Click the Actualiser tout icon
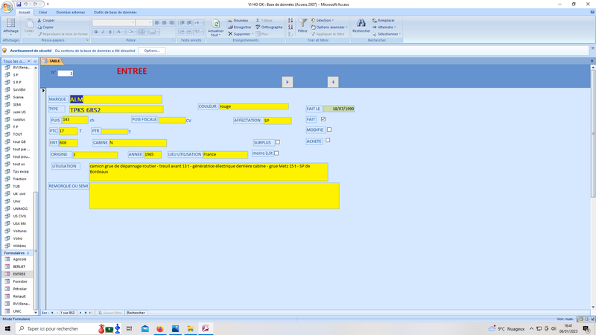 pos(215,26)
